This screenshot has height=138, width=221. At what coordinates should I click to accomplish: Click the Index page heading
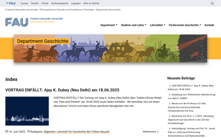click(x=11, y=79)
